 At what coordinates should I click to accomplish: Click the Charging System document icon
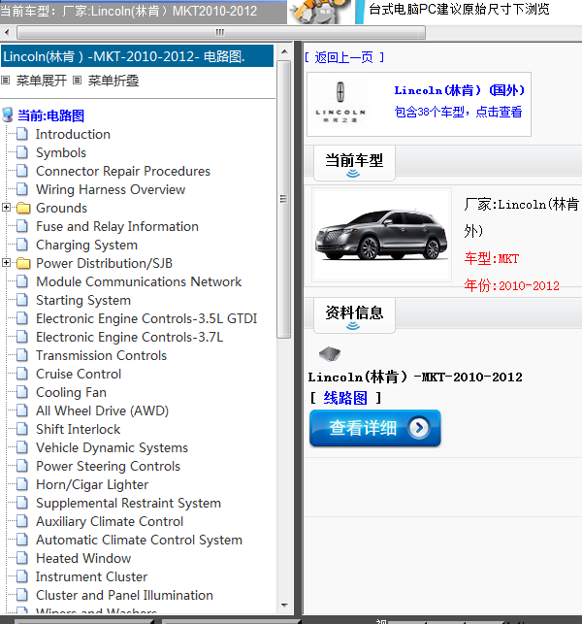click(22, 245)
